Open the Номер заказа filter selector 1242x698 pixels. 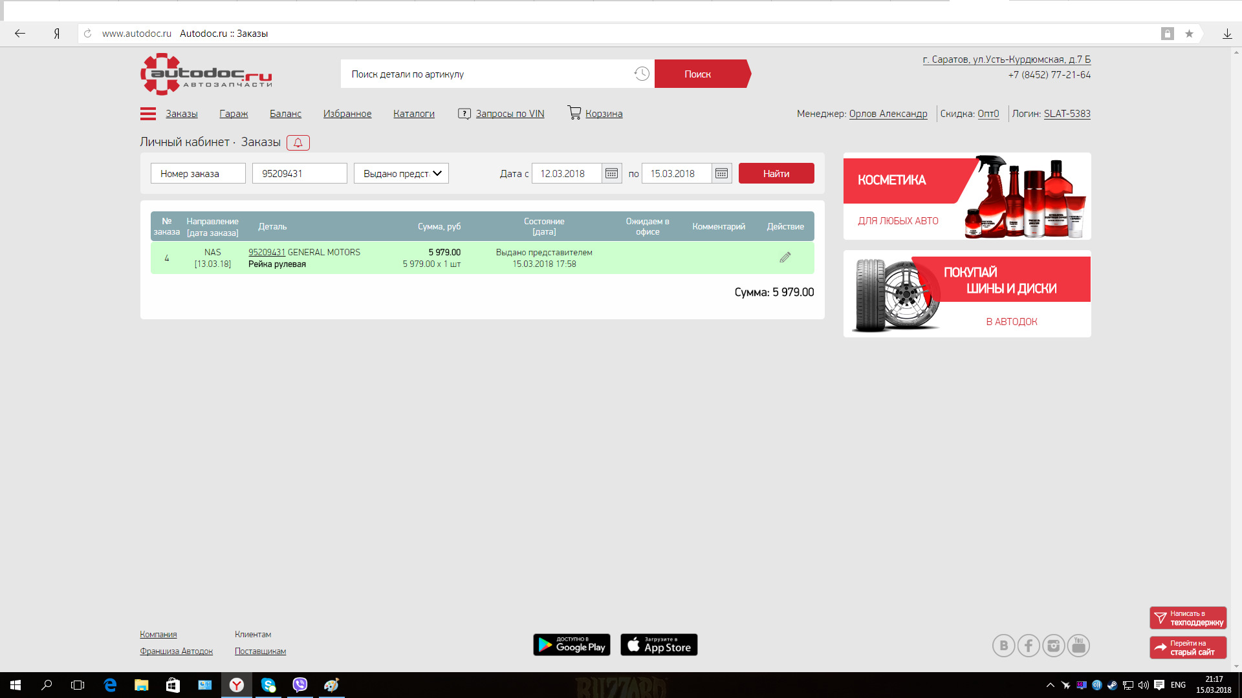[198, 173]
